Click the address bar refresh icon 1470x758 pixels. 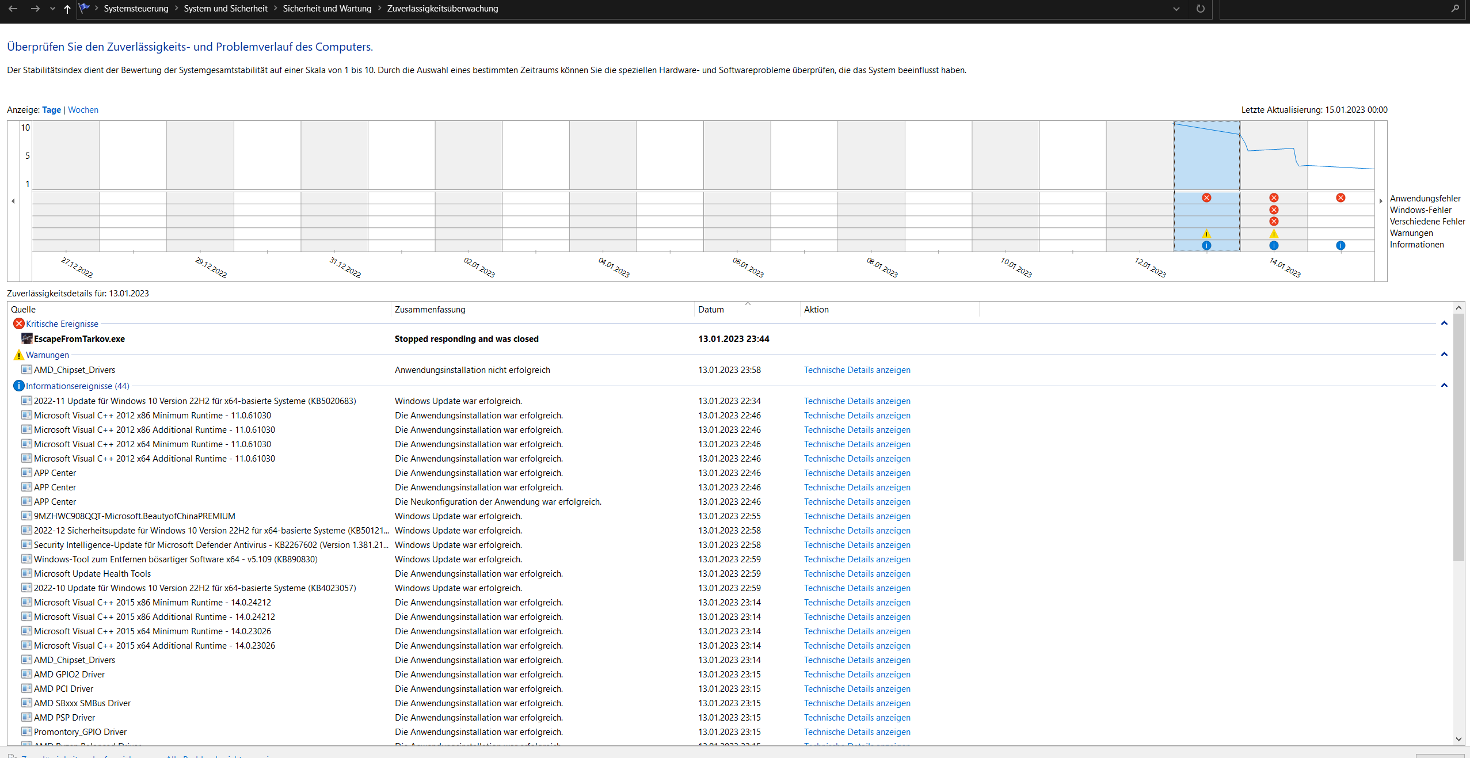tap(1200, 9)
